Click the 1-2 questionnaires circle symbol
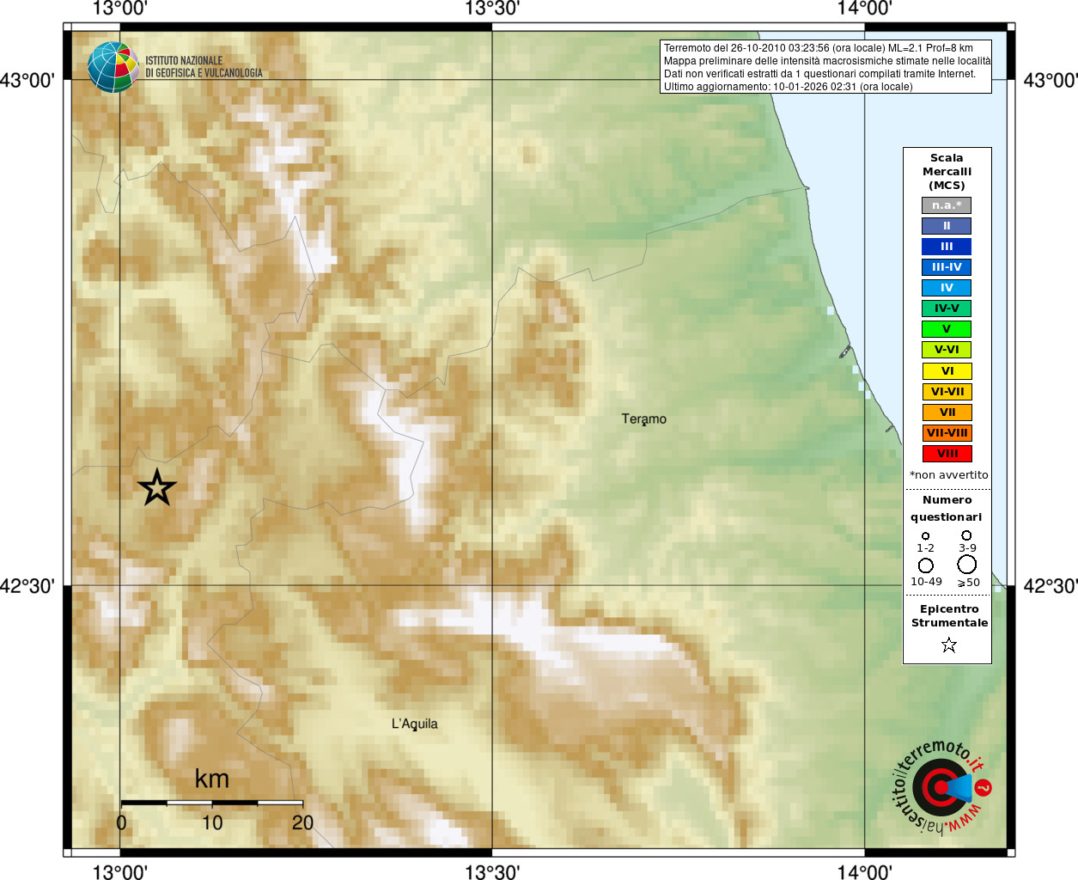Image resolution: width=1078 pixels, height=880 pixels. click(x=925, y=536)
